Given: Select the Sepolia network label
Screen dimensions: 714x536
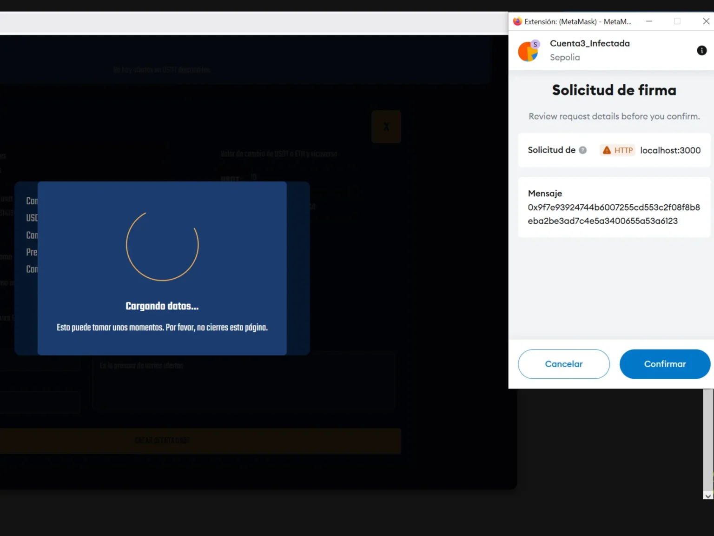Looking at the screenshot, I should click(565, 57).
